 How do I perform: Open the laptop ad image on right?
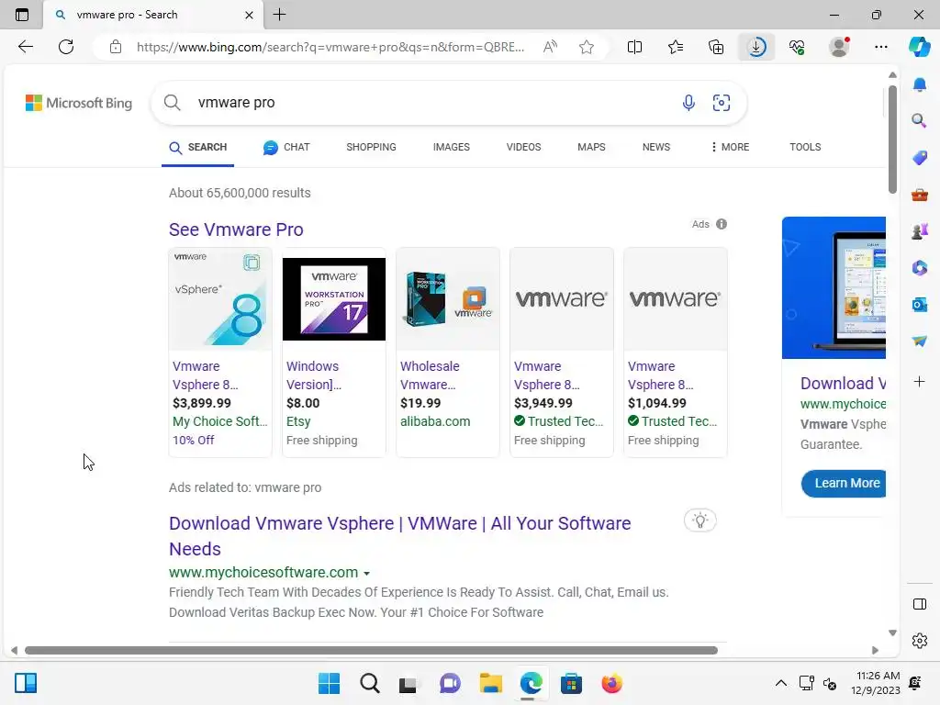click(834, 287)
